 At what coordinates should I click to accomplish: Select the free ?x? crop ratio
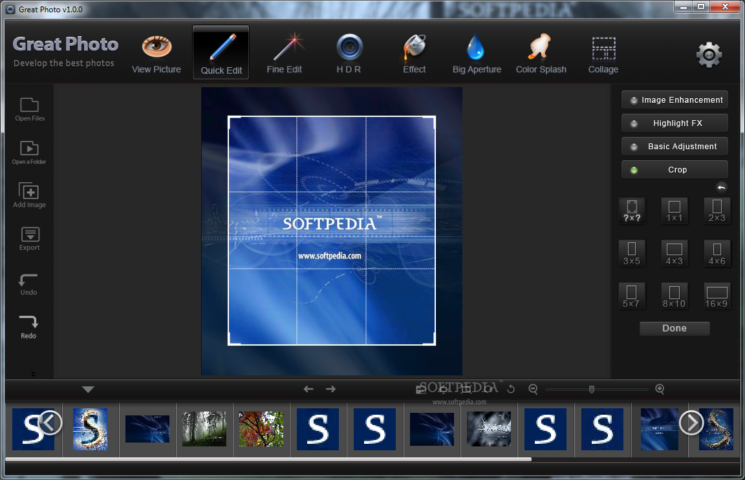pyautogui.click(x=632, y=211)
